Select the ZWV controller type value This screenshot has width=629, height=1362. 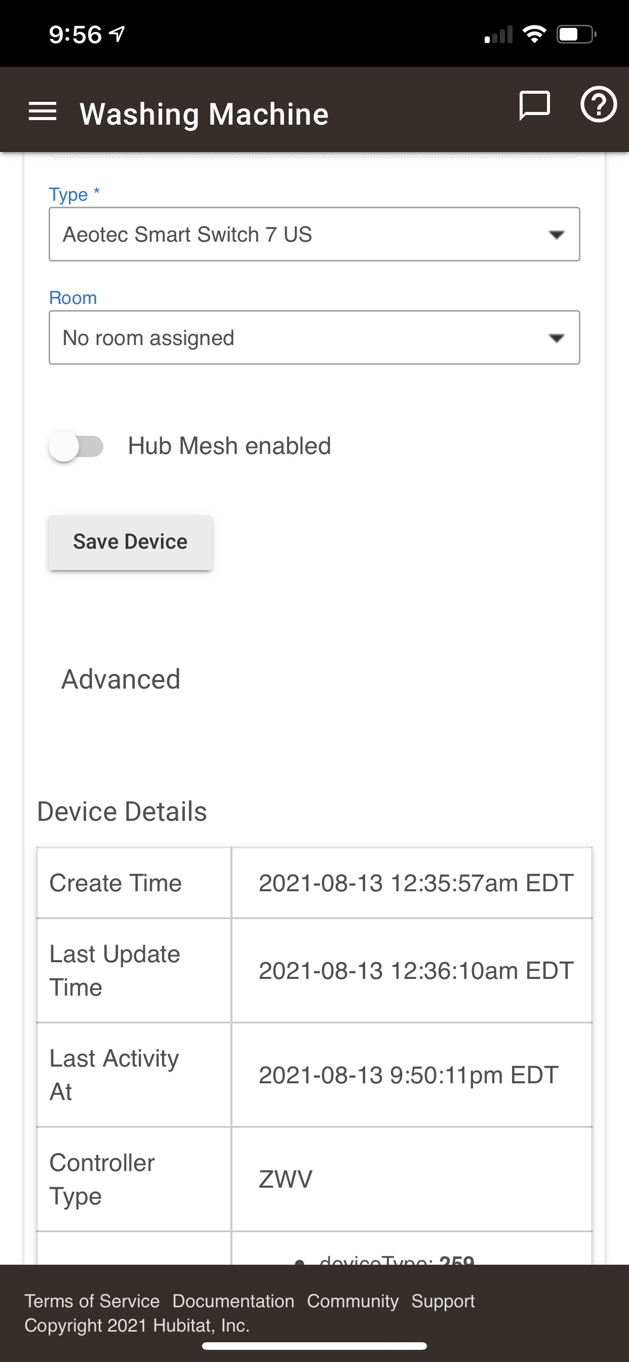click(x=286, y=1179)
